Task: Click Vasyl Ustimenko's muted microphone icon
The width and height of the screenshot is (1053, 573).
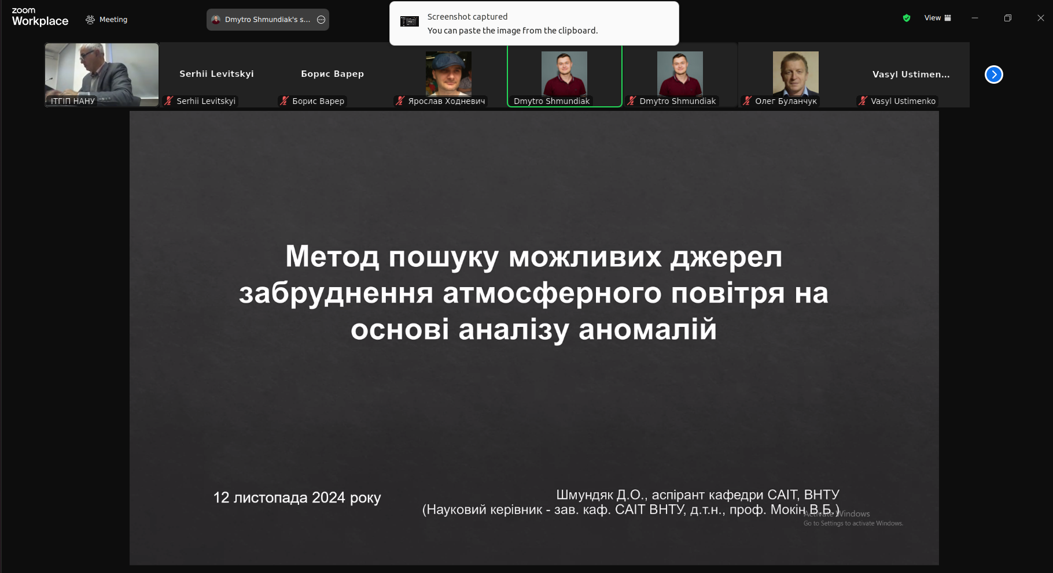Action: coord(863,101)
